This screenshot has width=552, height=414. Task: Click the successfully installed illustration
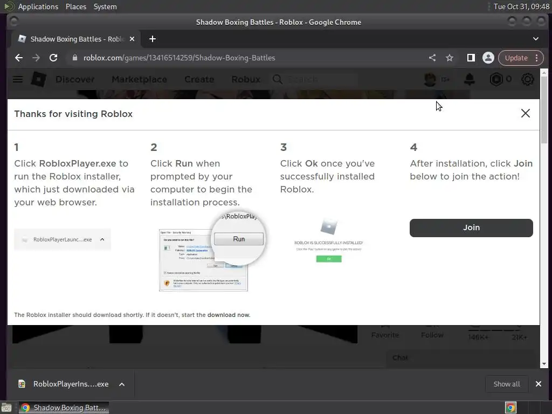(x=328, y=240)
